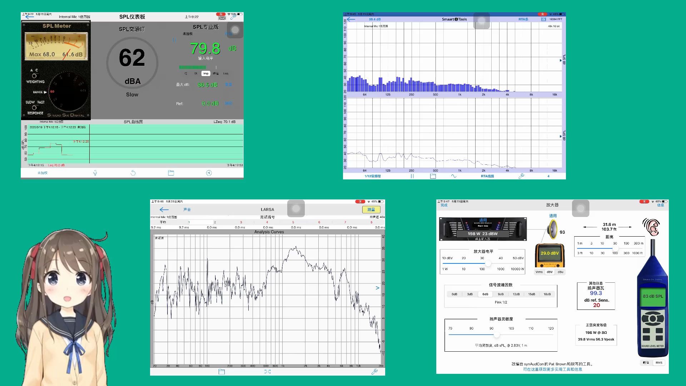Toggle the Slow/Fast response switch

pyautogui.click(x=34, y=108)
